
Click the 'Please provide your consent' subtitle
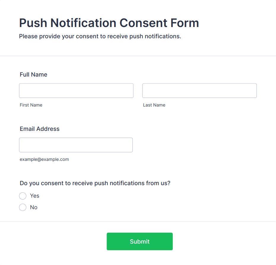point(100,37)
